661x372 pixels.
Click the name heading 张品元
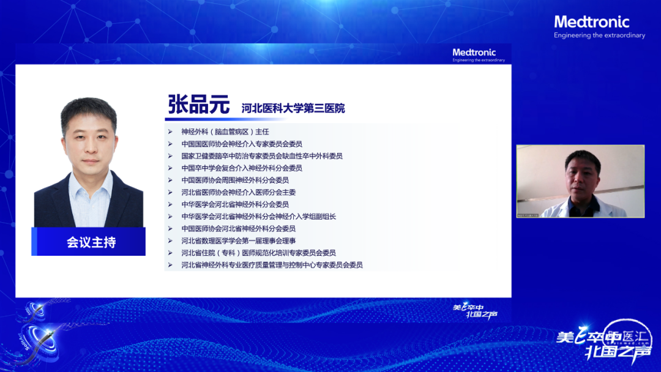point(199,104)
